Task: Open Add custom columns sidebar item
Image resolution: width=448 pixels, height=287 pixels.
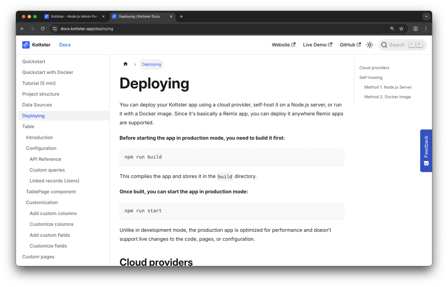Action: 53,213
